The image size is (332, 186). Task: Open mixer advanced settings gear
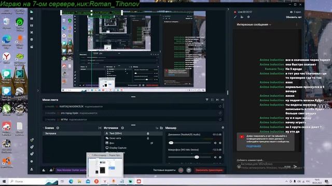click(x=223, y=128)
